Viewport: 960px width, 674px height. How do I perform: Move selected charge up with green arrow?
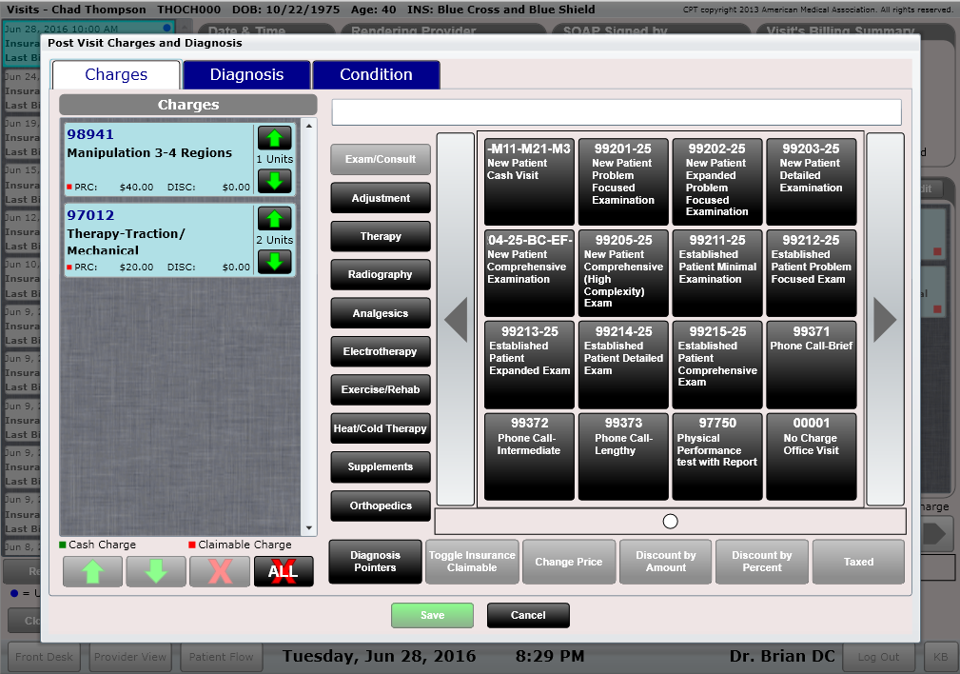pyautogui.click(x=92, y=571)
